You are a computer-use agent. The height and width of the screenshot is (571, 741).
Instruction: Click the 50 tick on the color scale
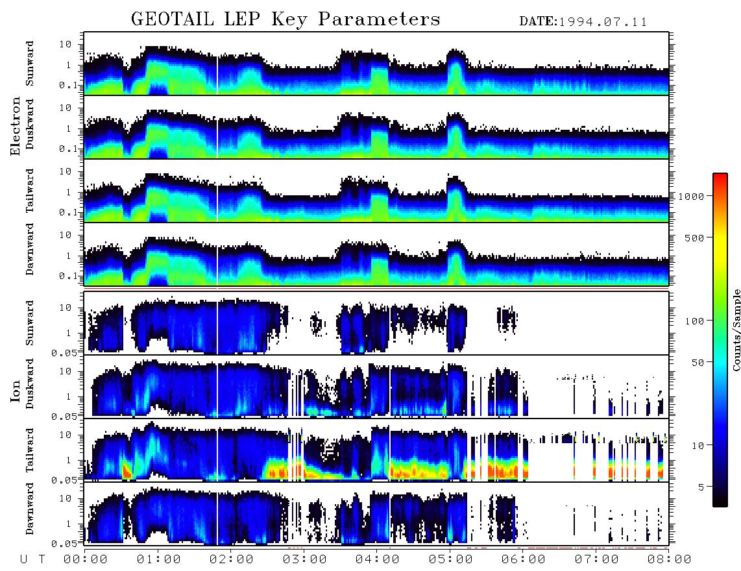click(698, 363)
